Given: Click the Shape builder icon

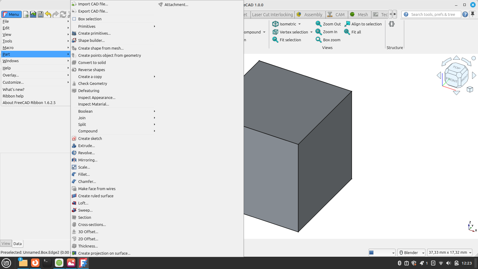Looking at the screenshot, I should pos(74,40).
